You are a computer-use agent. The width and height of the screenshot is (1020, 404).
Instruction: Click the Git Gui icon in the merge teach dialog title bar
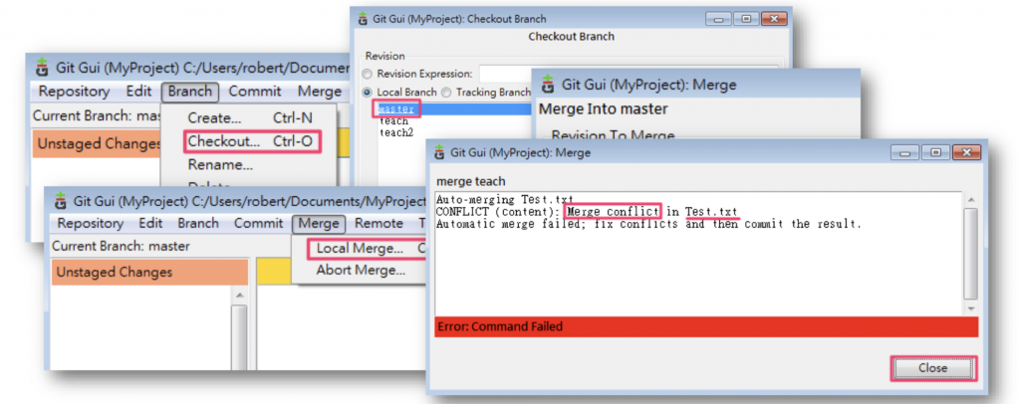440,153
